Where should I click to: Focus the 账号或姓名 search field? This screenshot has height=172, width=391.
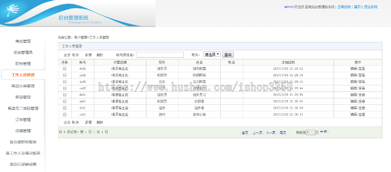point(159,55)
